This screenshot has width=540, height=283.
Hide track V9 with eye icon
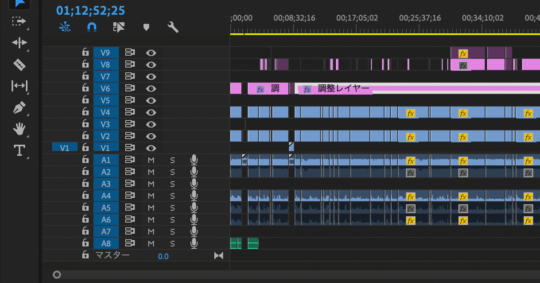(x=151, y=53)
